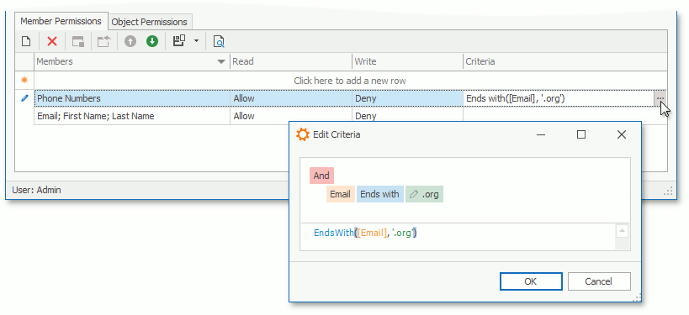Click the Unlink toolbar icon

click(104, 42)
